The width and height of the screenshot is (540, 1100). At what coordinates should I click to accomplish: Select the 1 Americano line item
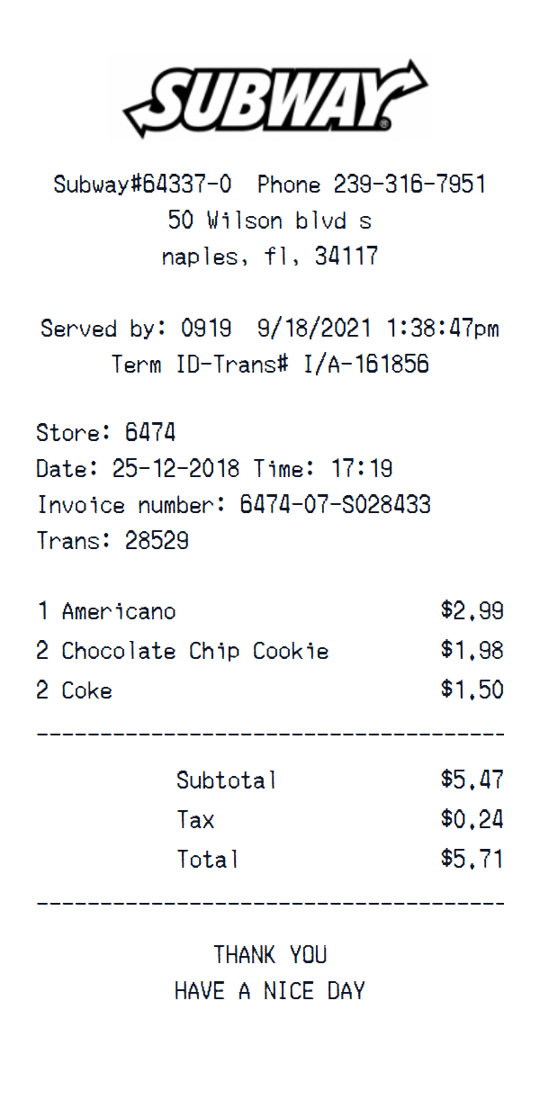coord(106,612)
